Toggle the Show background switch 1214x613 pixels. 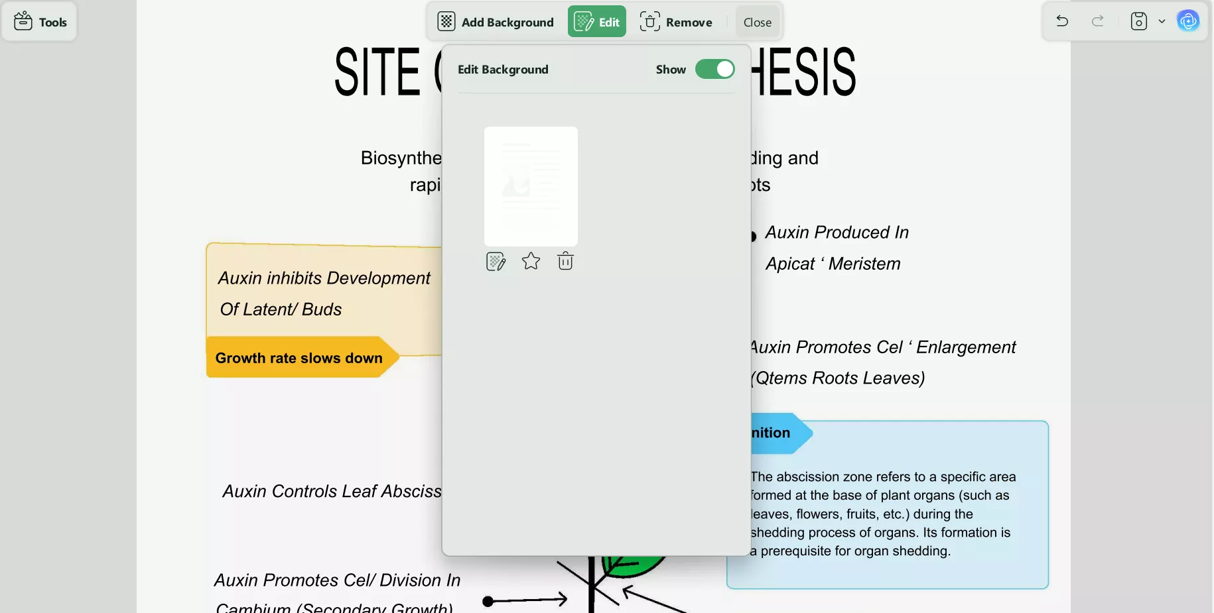tap(714, 69)
